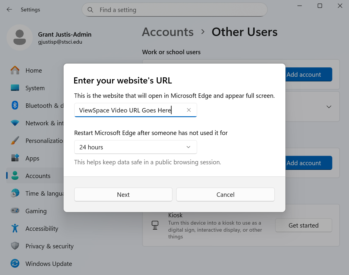
Task: Click the Accessibility figure icon
Action: click(x=15, y=228)
